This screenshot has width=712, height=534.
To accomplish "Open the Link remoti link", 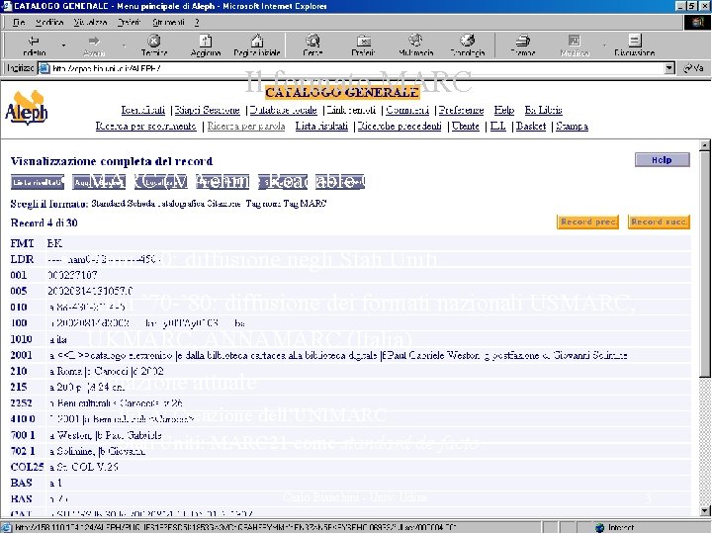I will (351, 110).
